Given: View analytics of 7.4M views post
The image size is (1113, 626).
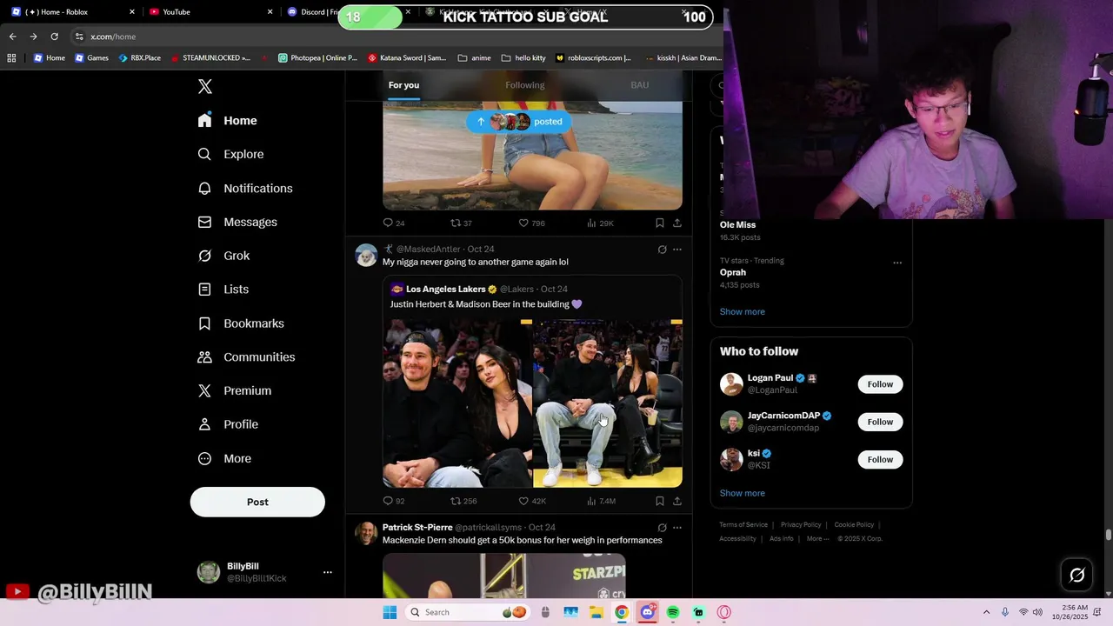Looking at the screenshot, I should (601, 501).
